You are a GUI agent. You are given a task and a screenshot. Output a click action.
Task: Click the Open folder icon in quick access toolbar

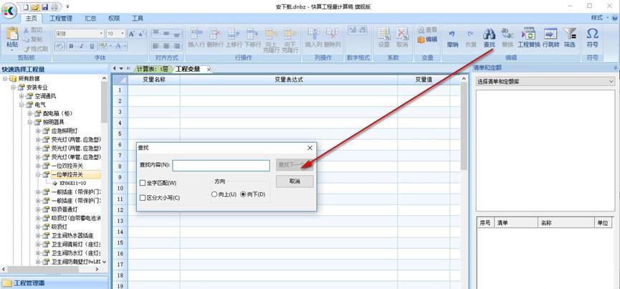[x=35, y=6]
